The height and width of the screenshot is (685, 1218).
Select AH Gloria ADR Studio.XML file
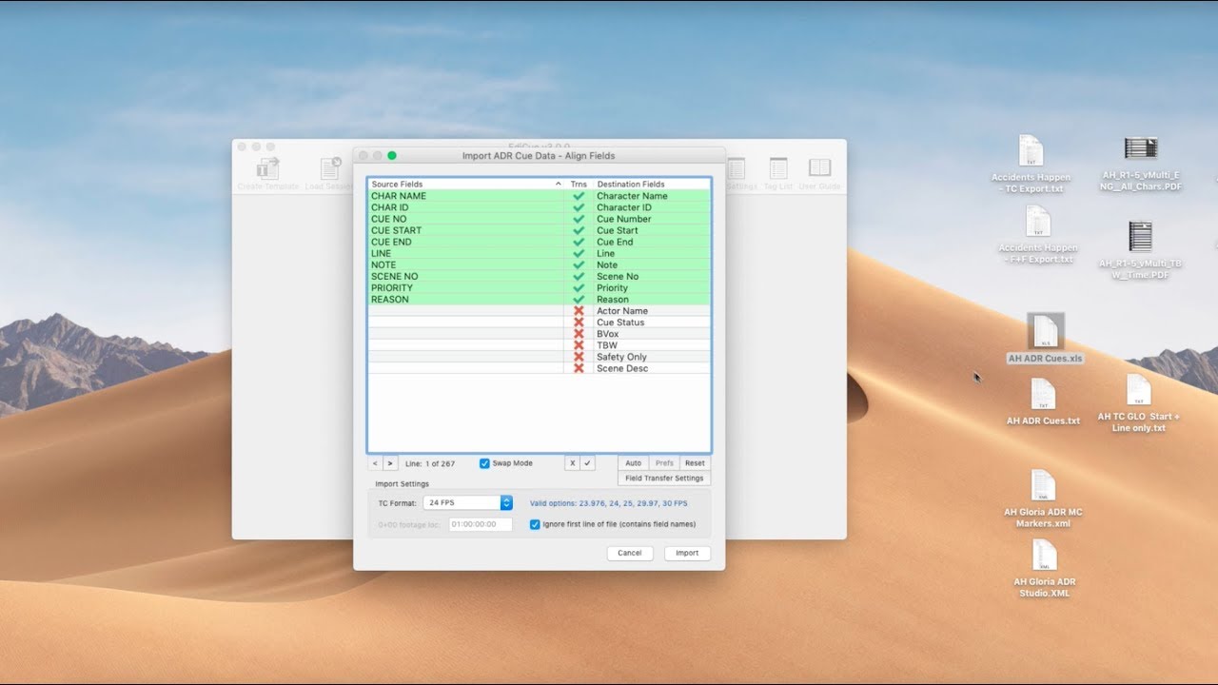coord(1044,569)
